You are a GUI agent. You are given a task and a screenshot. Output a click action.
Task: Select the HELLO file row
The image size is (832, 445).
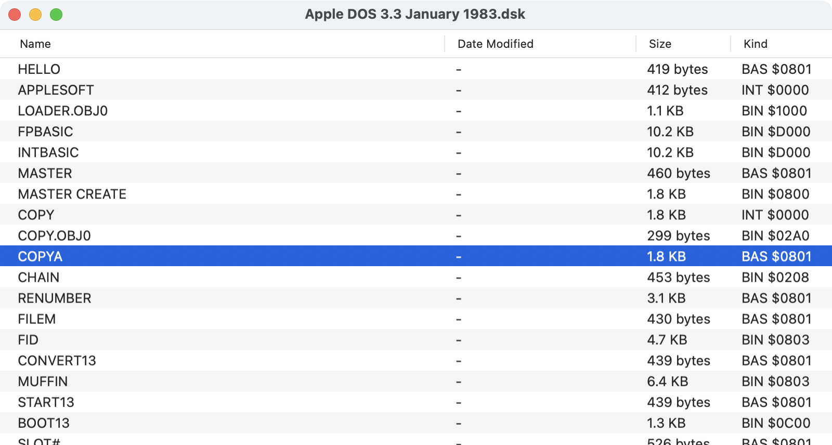pos(416,69)
